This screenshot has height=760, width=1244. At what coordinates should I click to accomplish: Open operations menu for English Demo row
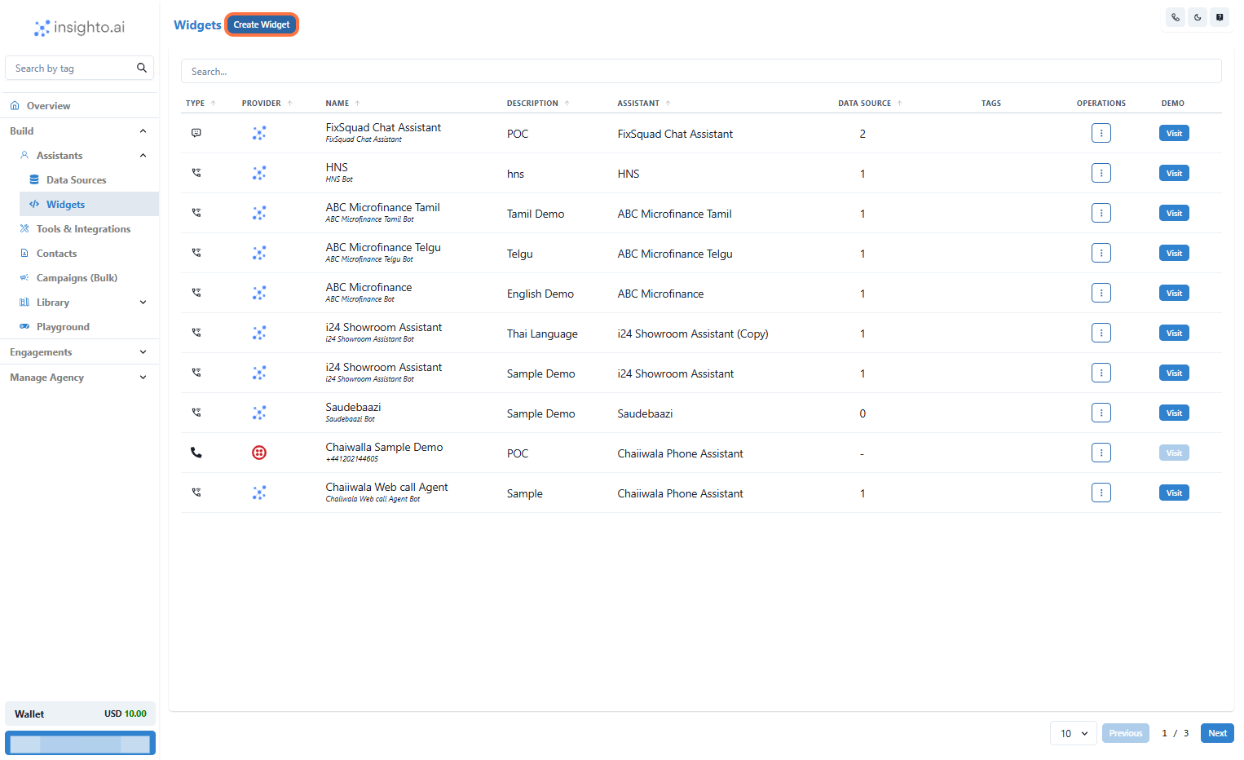tap(1101, 293)
